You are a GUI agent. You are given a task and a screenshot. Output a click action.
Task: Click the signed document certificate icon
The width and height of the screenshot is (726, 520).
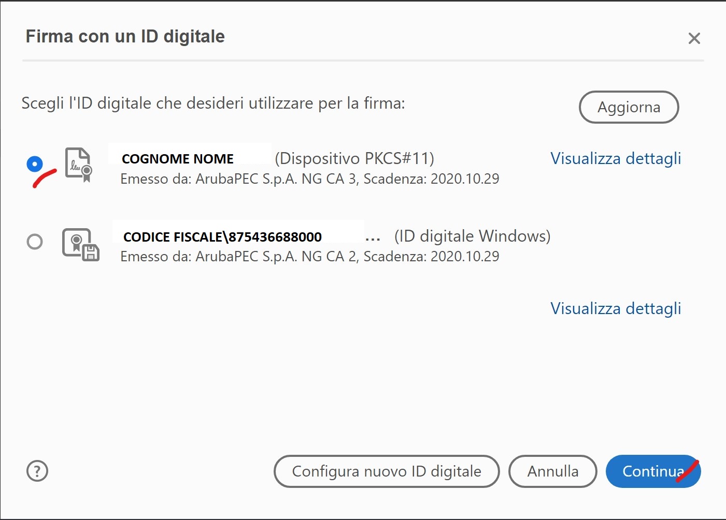[79, 165]
